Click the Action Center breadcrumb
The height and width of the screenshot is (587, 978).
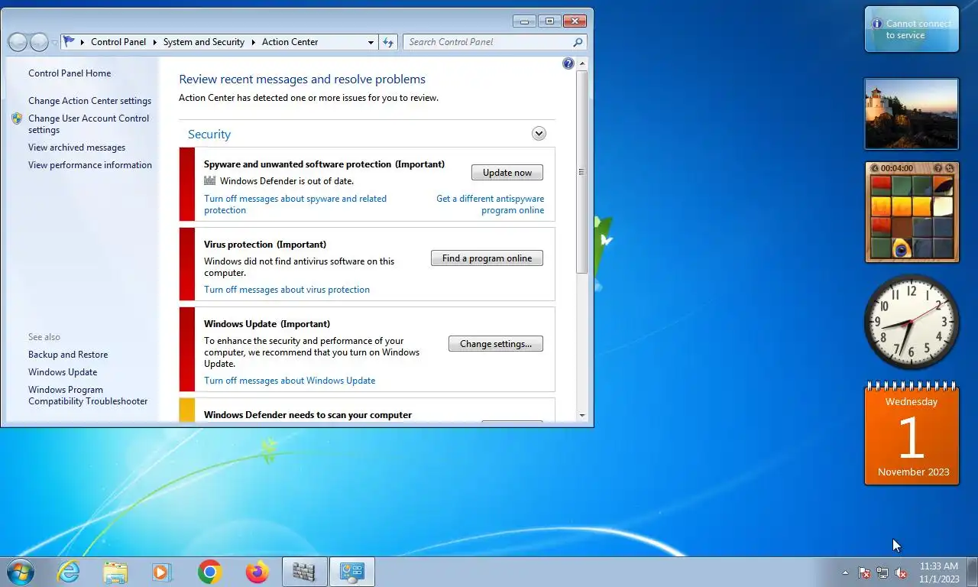coord(290,42)
